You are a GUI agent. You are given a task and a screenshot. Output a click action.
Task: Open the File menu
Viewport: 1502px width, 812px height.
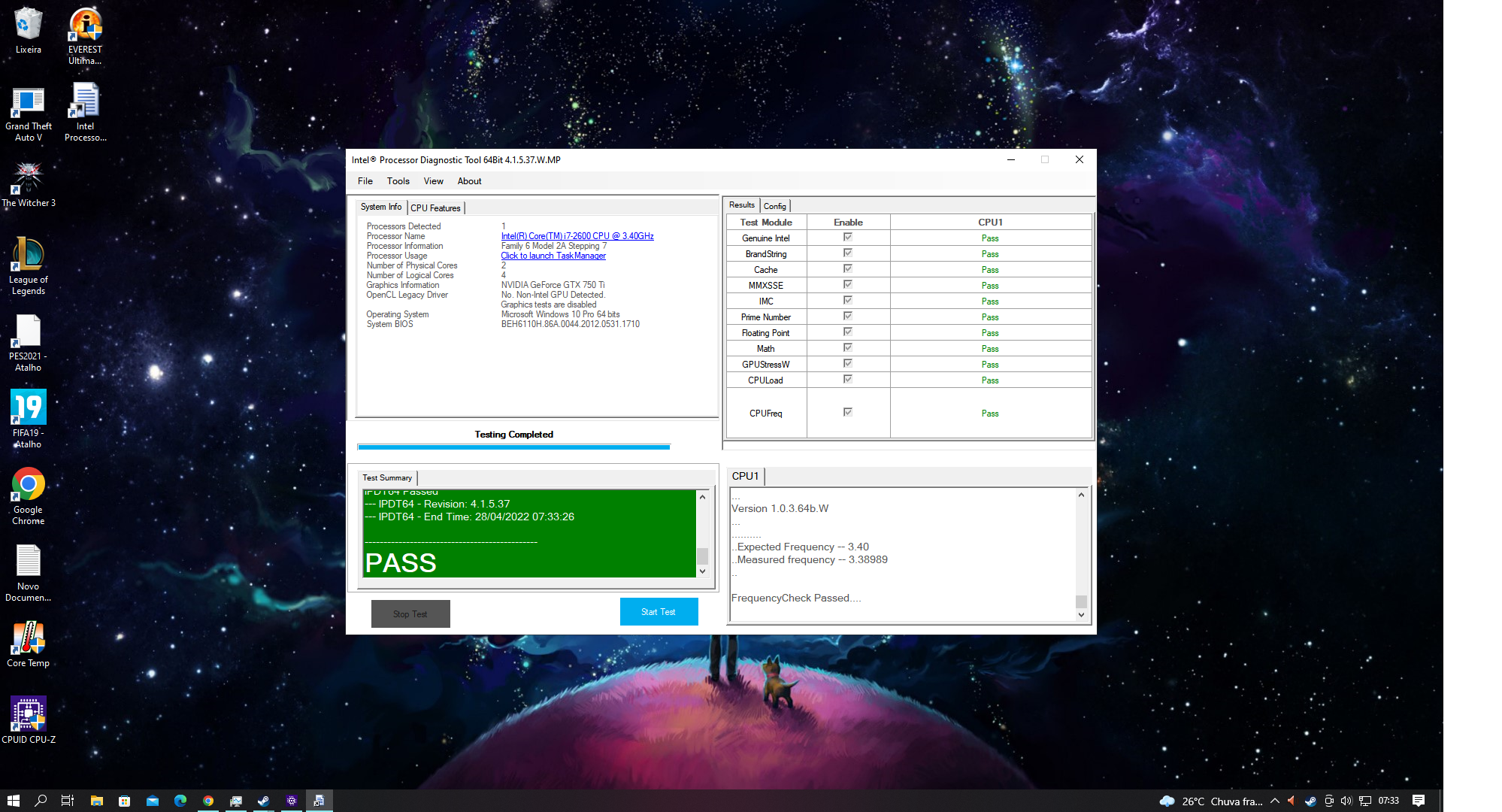(x=365, y=181)
